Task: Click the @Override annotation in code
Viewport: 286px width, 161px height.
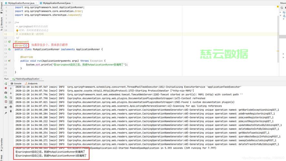Action: coord(26,57)
